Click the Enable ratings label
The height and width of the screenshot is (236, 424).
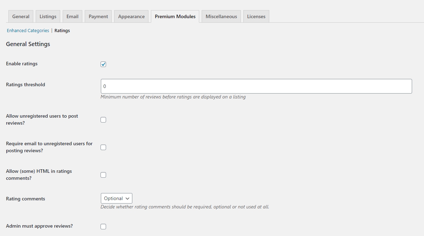(22, 64)
